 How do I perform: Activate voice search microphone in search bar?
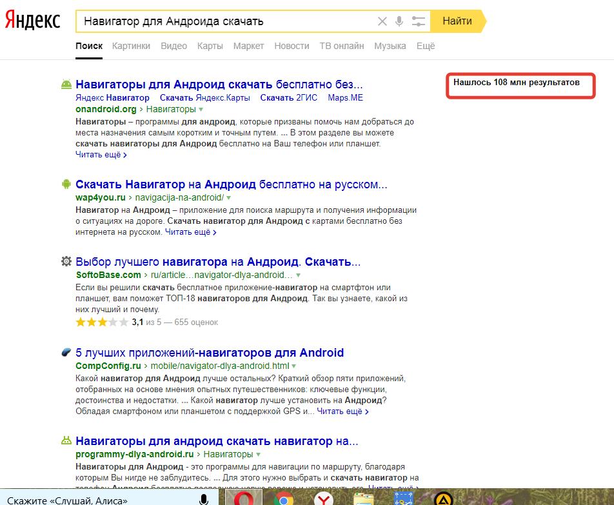[x=399, y=21]
